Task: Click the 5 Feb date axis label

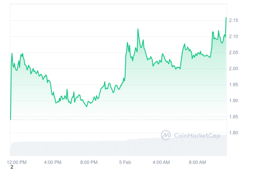Action: coord(125,162)
